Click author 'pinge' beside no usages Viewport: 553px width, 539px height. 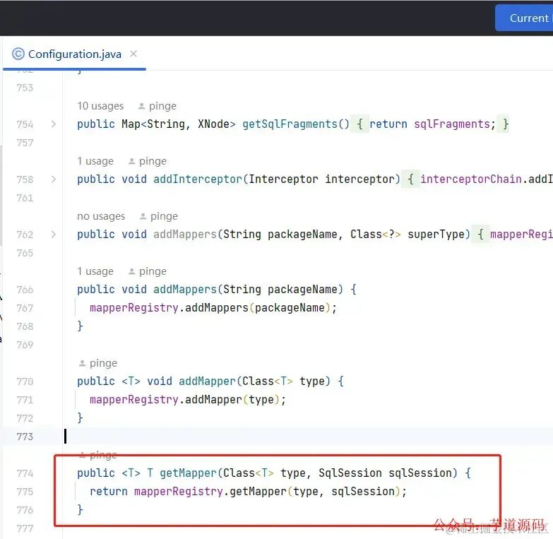pos(164,216)
